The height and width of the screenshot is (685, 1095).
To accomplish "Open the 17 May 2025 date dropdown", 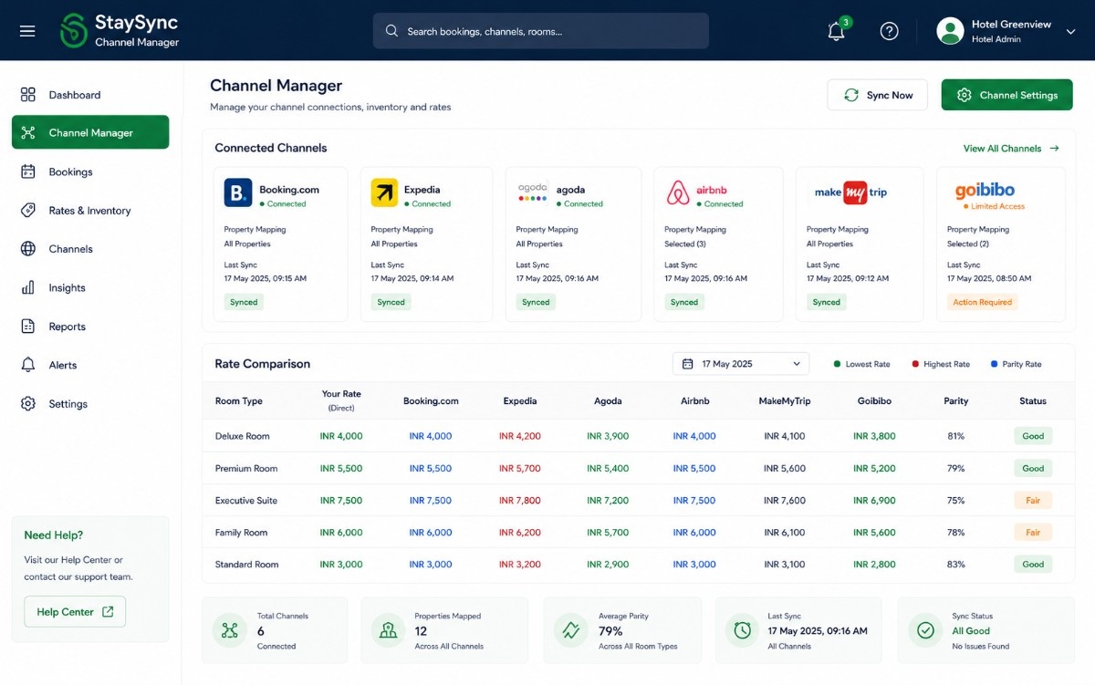I will point(741,364).
